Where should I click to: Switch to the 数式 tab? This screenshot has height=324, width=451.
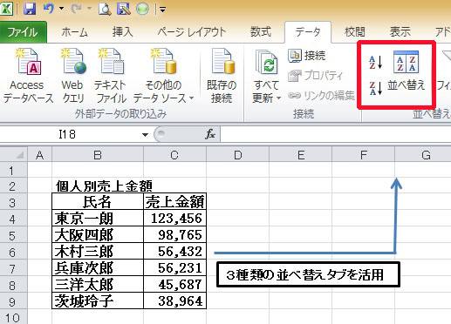pyautogui.click(x=261, y=32)
